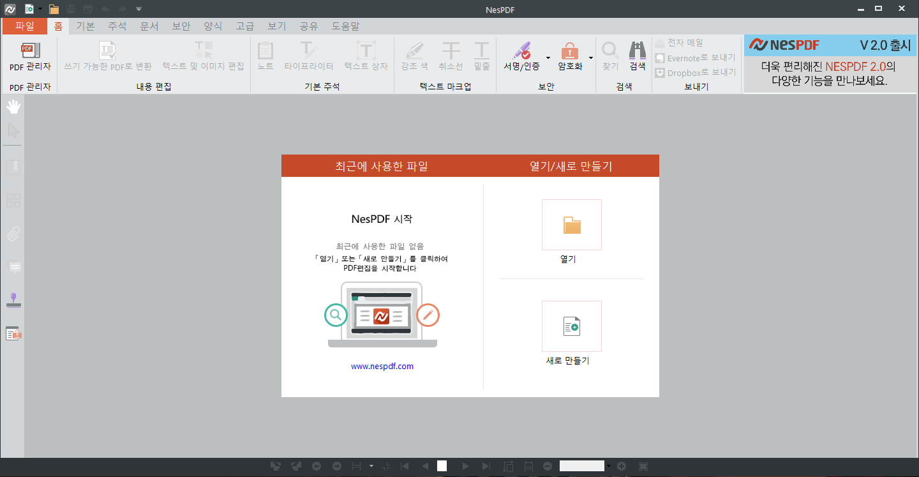Expand the 서명/인증 dropdown arrow
919x477 pixels.
[x=548, y=57]
